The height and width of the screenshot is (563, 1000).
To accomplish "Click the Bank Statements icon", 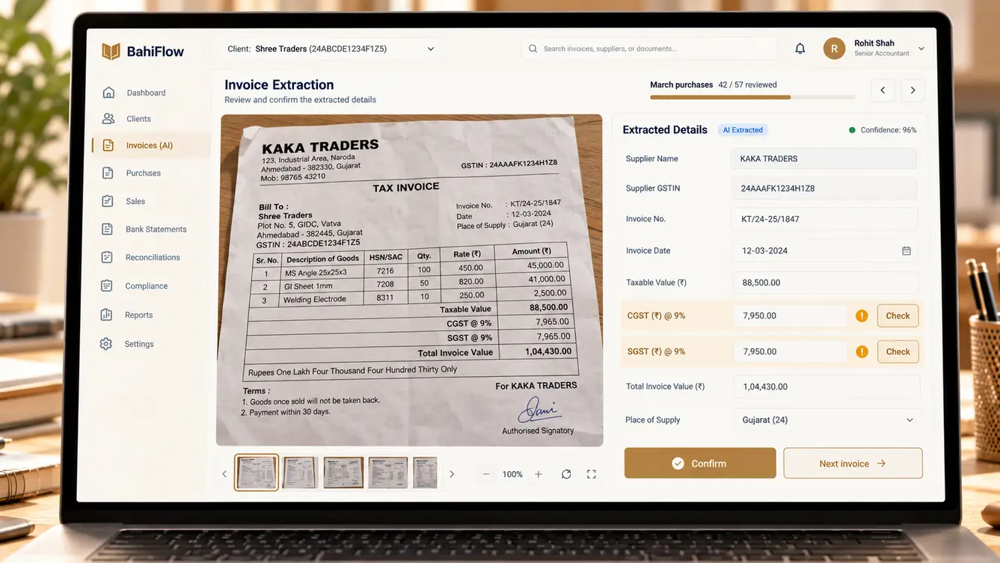I will pyautogui.click(x=107, y=229).
